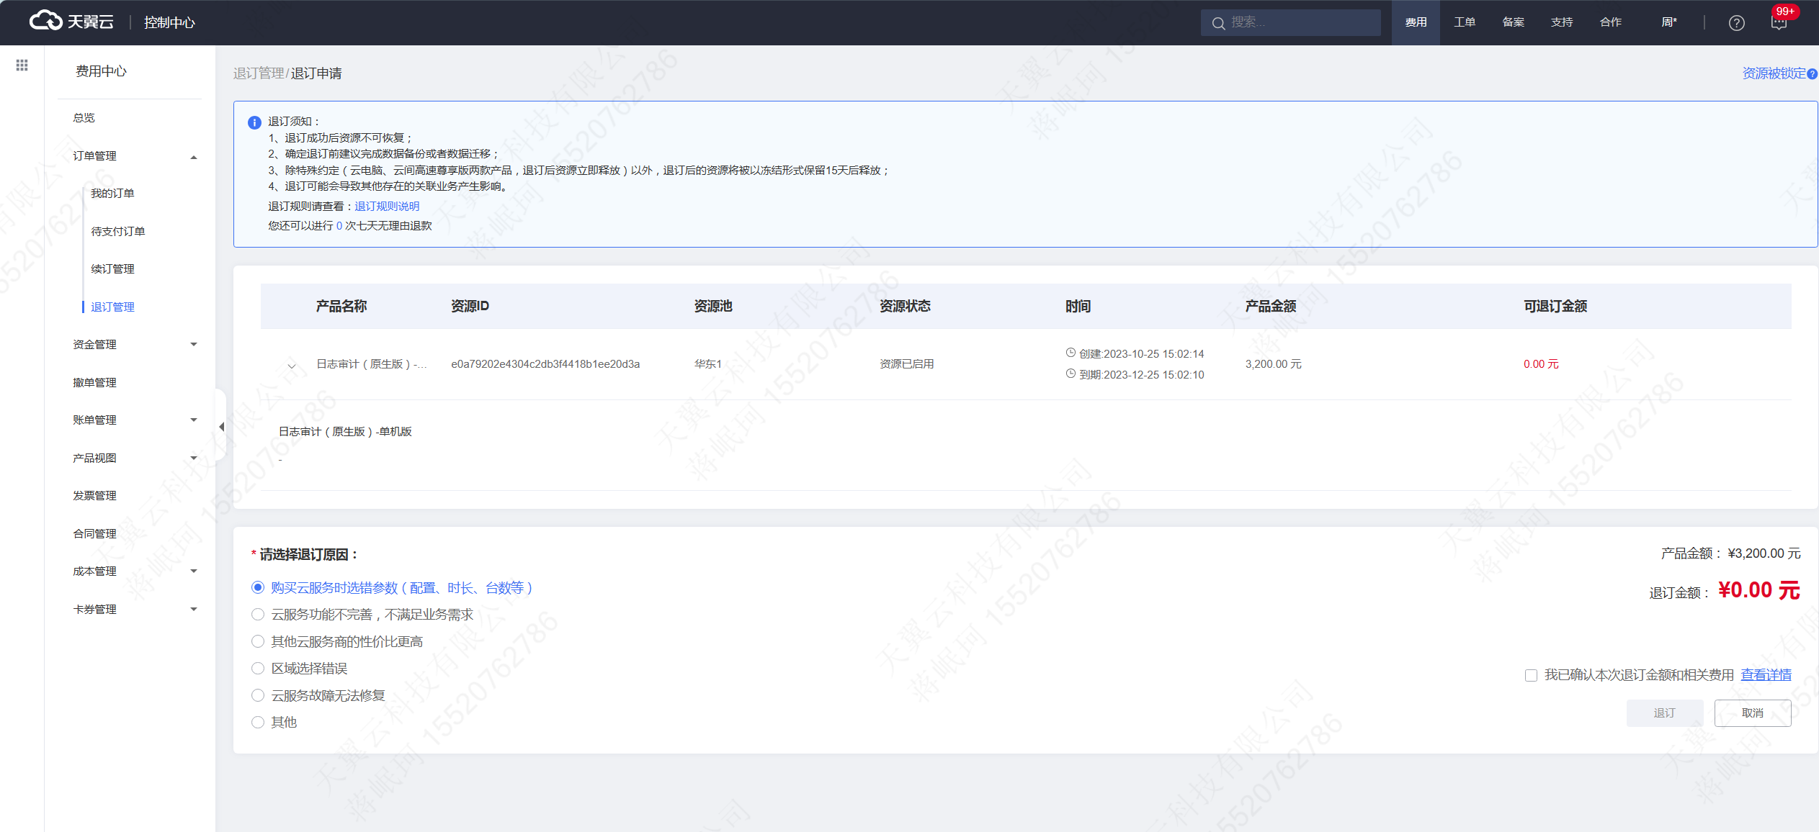Click the 可退订金额 column header
This screenshot has width=1819, height=832.
tap(1555, 306)
